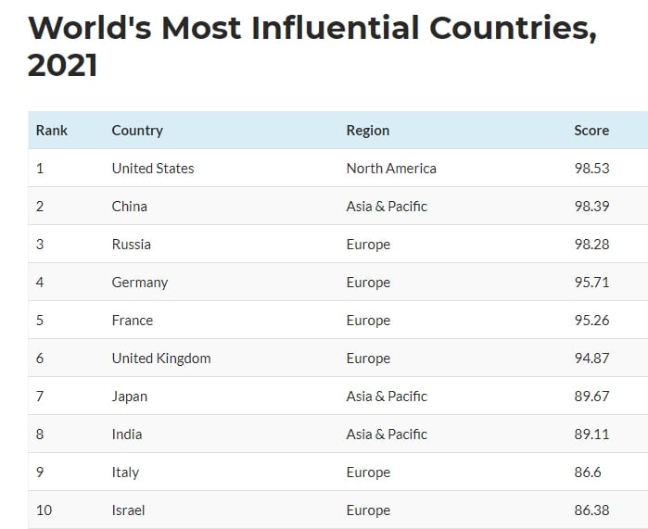The height and width of the screenshot is (529, 648).
Task: Click score 94.87 for United Kingdom
Action: 591,359
